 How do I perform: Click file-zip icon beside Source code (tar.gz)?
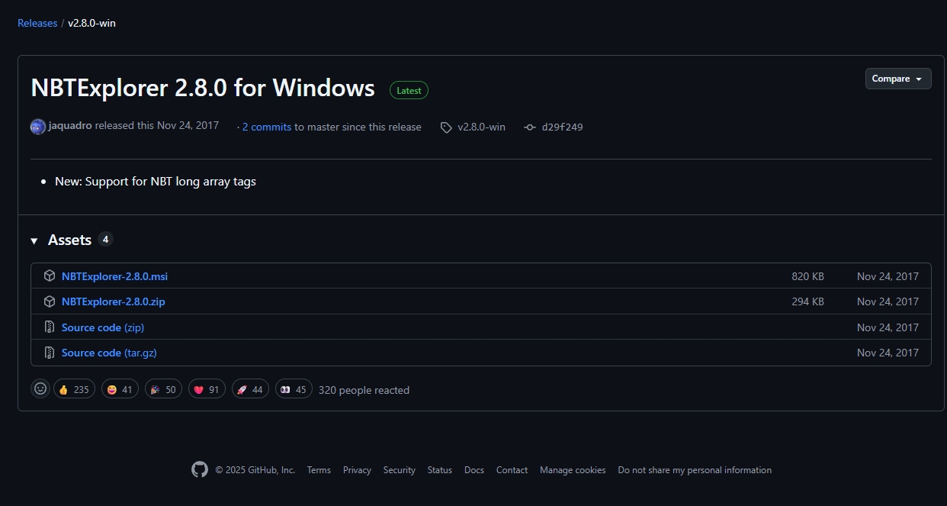tap(50, 353)
